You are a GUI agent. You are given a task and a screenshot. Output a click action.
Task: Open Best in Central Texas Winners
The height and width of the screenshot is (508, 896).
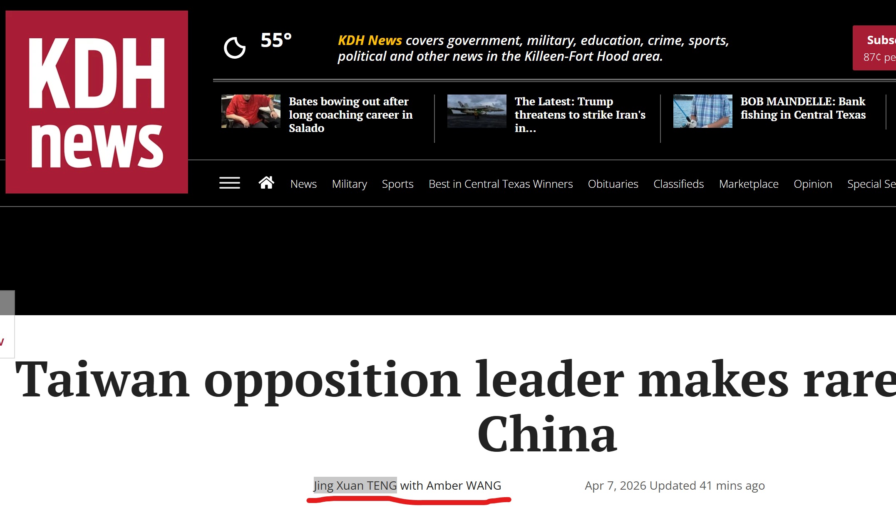501,184
